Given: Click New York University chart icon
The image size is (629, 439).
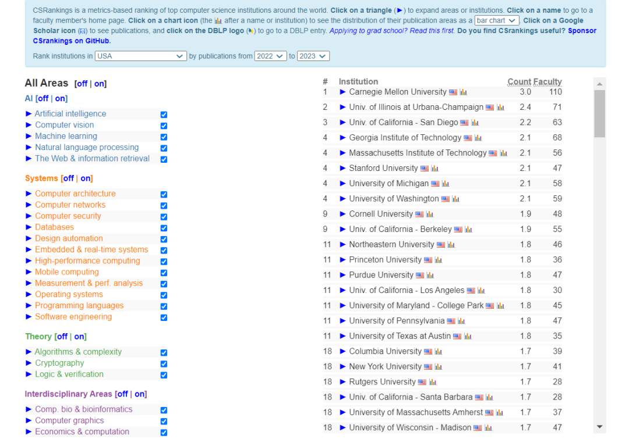Looking at the screenshot, I should point(438,367).
